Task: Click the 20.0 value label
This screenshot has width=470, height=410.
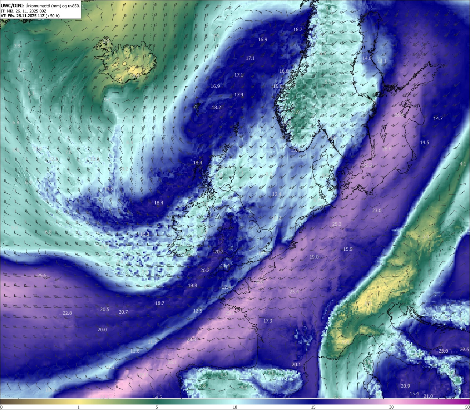Action: (x=102, y=330)
